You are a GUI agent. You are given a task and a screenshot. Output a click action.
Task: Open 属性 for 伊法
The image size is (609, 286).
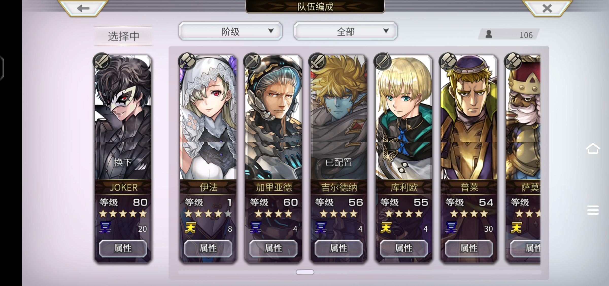click(x=208, y=248)
